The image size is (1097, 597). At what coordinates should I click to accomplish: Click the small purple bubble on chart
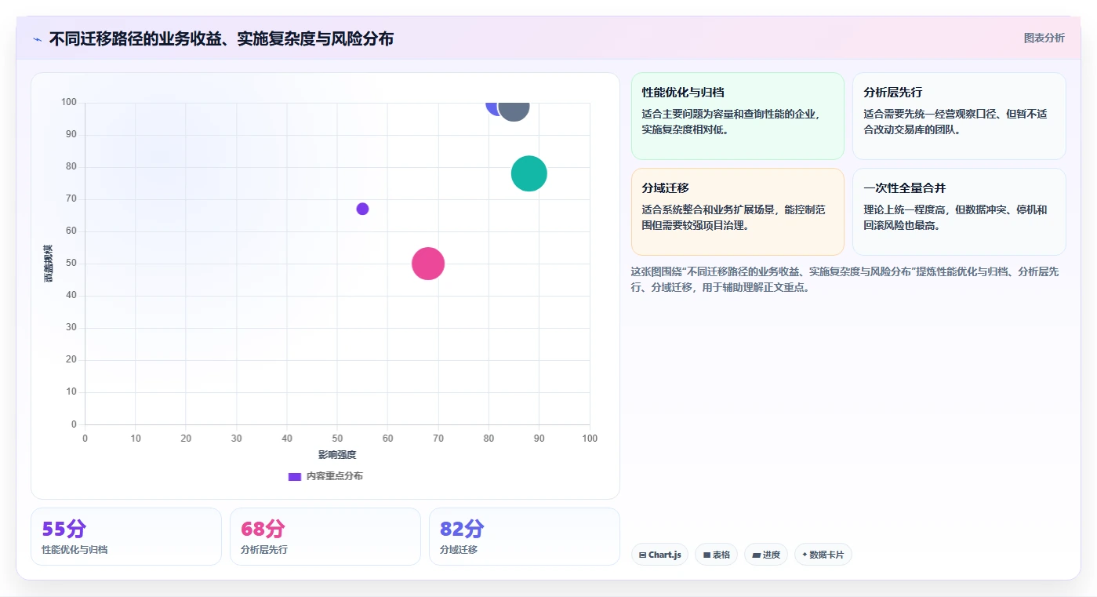pos(362,209)
